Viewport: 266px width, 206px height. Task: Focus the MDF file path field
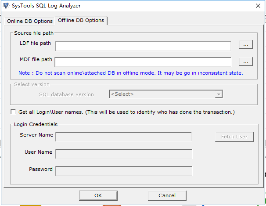tap(143, 62)
